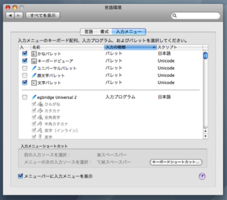Click the egbridge Universal 2 icon
Viewport: 227px width, 200px height.
click(x=34, y=97)
